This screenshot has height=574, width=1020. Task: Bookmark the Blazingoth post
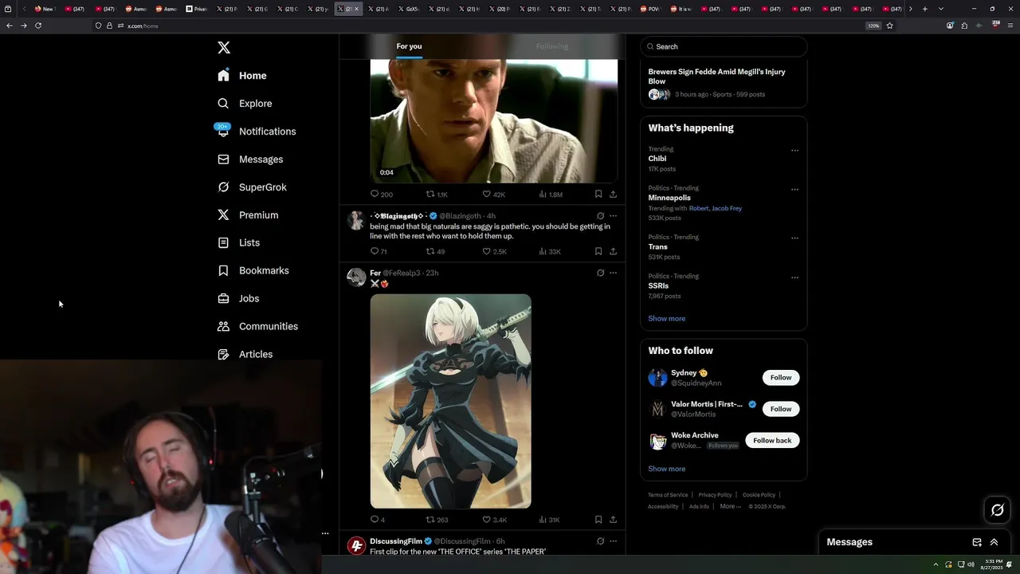click(x=598, y=251)
